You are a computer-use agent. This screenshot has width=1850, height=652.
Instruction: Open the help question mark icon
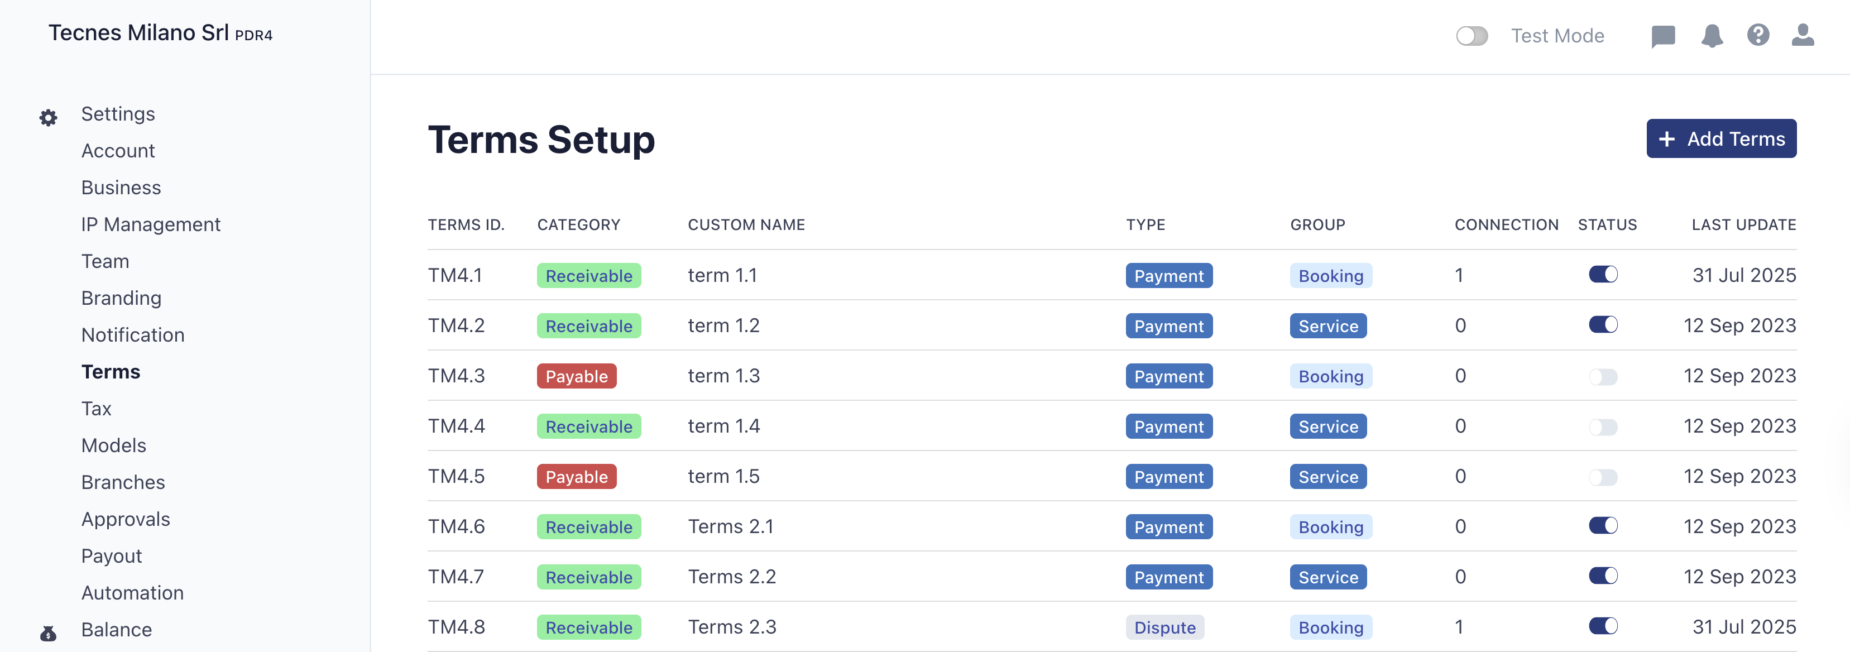tap(1757, 35)
